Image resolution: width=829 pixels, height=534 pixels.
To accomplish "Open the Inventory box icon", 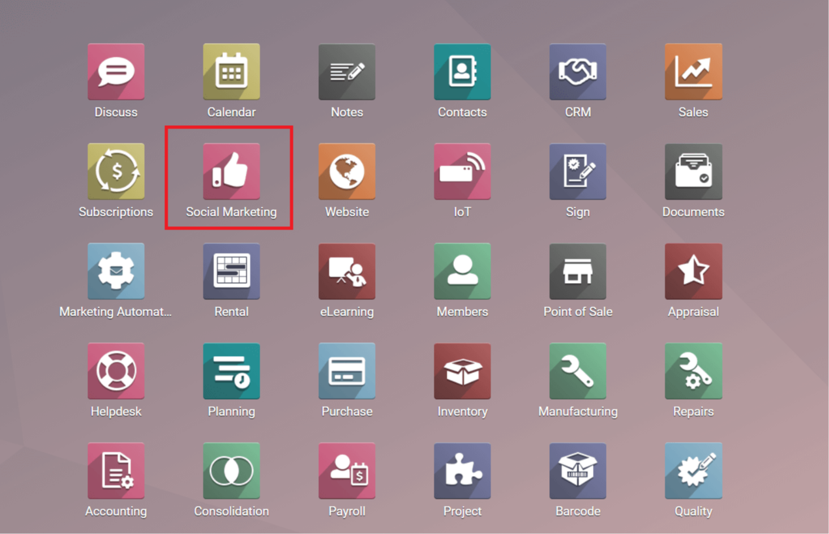I will [x=462, y=371].
